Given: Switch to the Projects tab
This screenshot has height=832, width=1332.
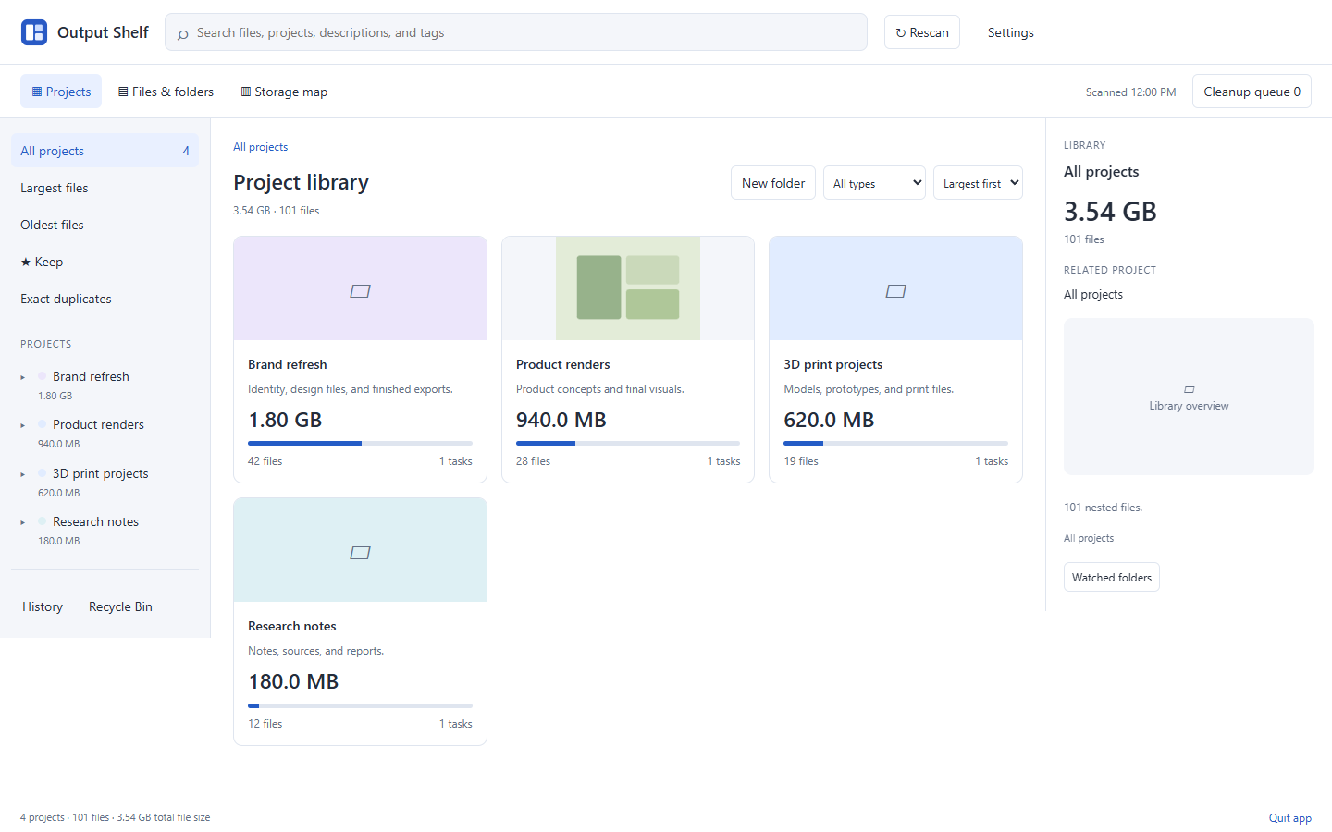Looking at the screenshot, I should 61,92.
